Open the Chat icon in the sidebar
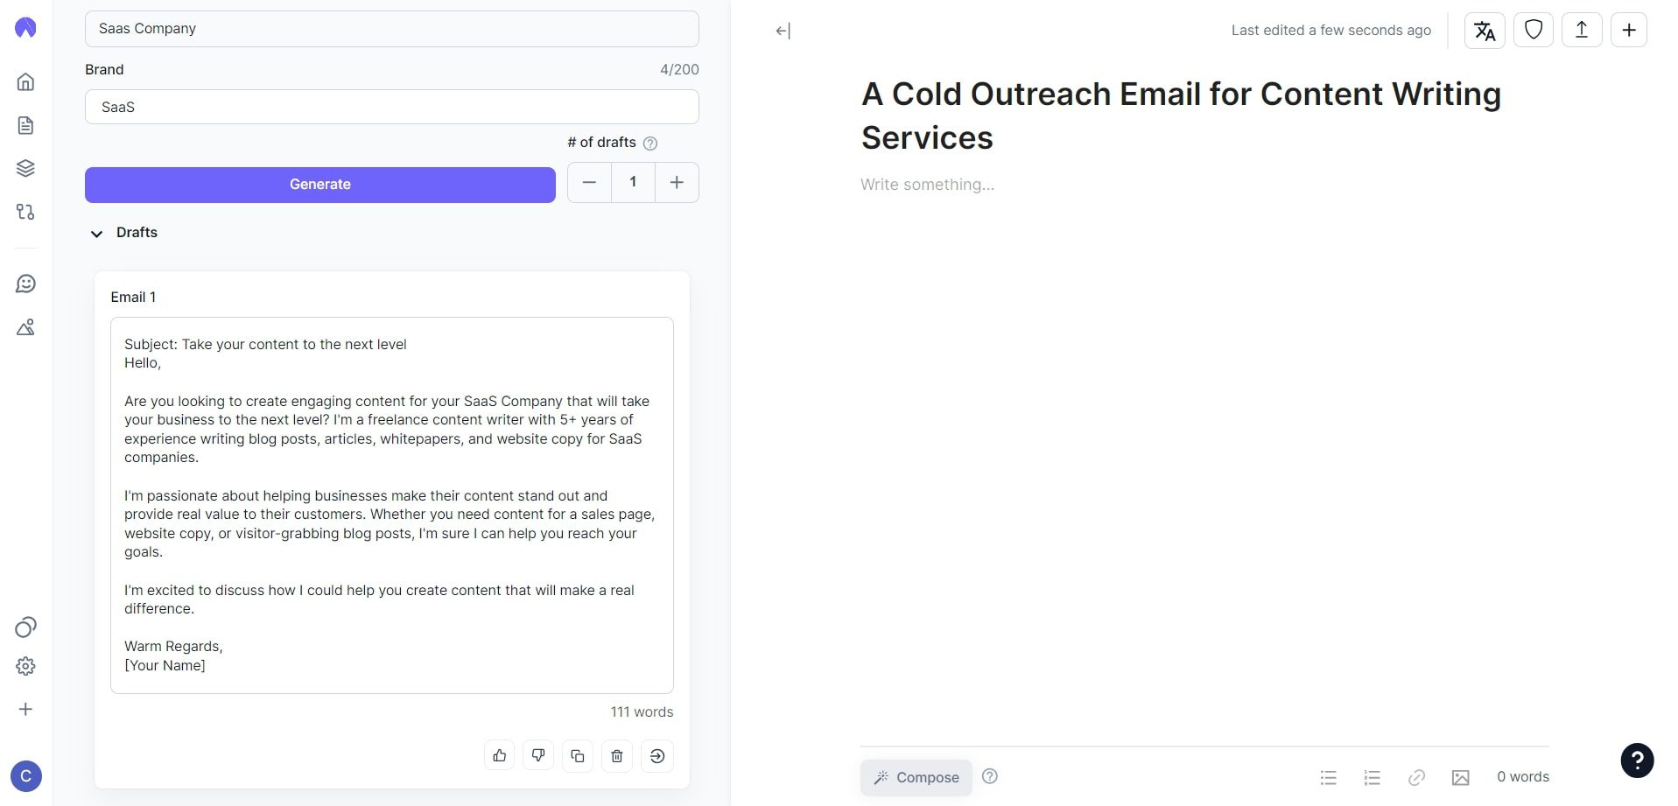The image size is (1678, 806). pos(25,283)
